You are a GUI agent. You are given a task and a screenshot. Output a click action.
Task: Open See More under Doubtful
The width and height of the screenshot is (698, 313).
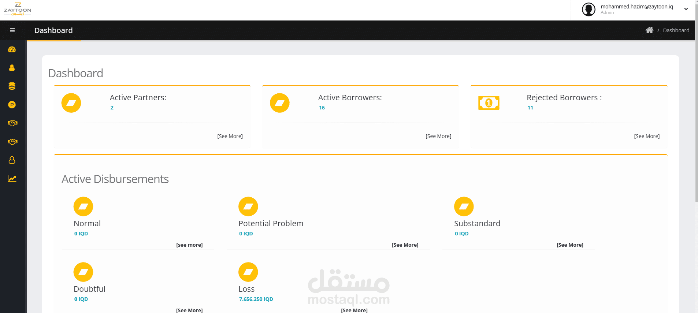click(x=189, y=310)
